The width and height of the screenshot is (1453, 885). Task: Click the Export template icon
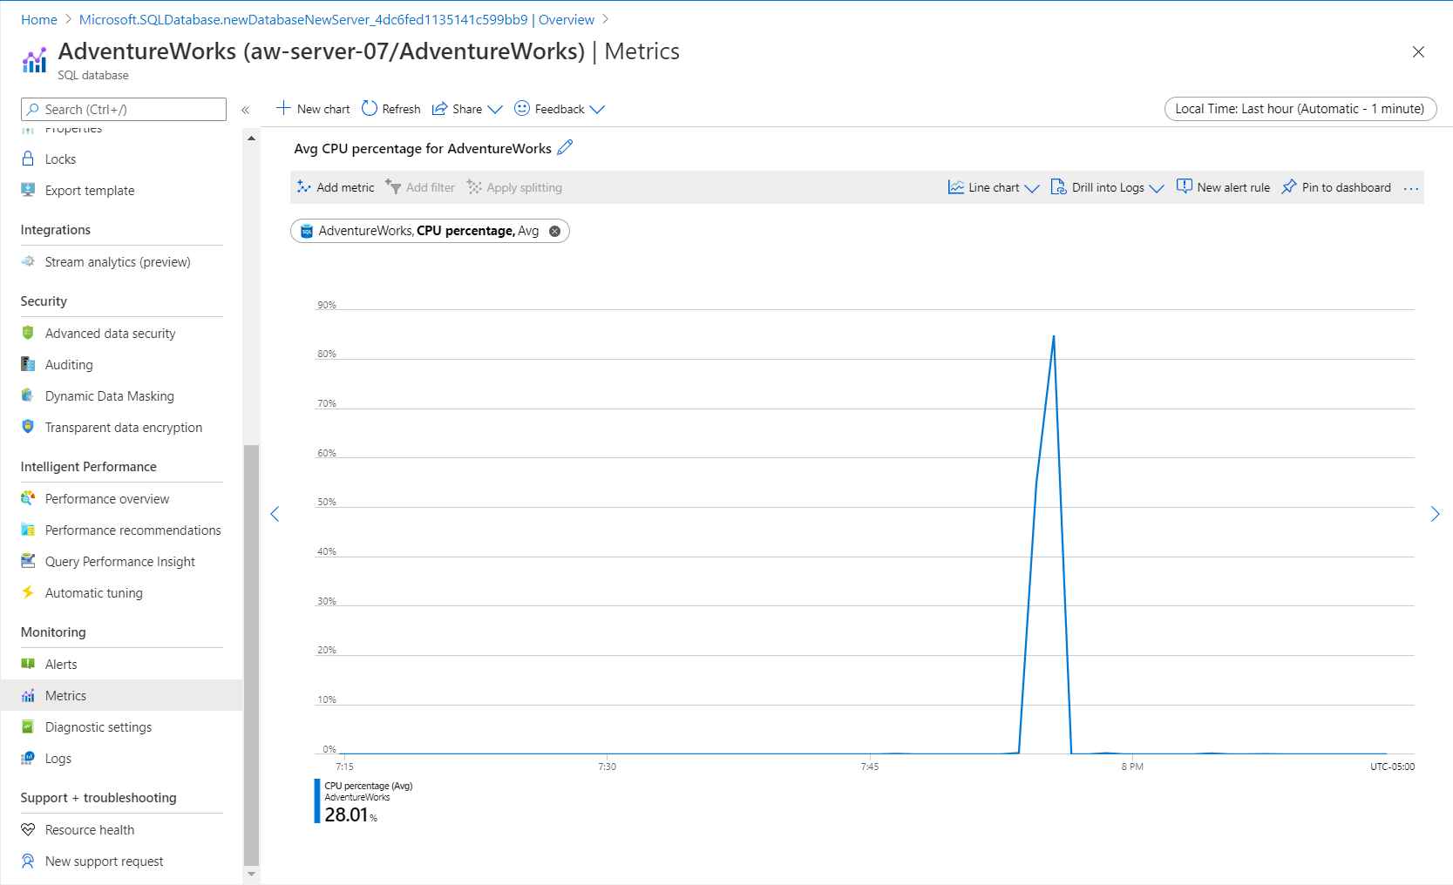coord(28,190)
